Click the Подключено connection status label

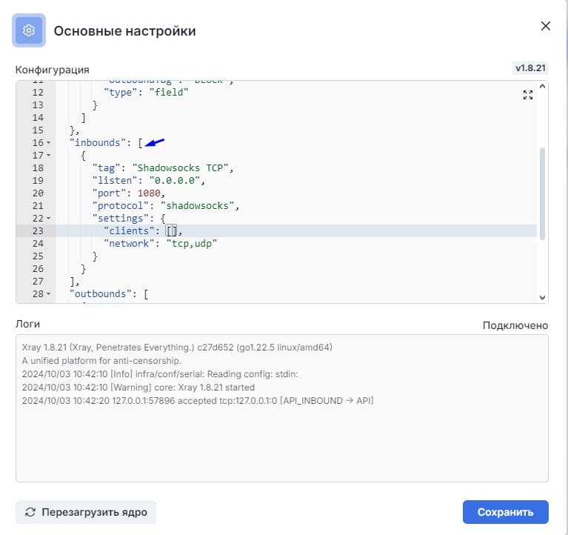[515, 325]
